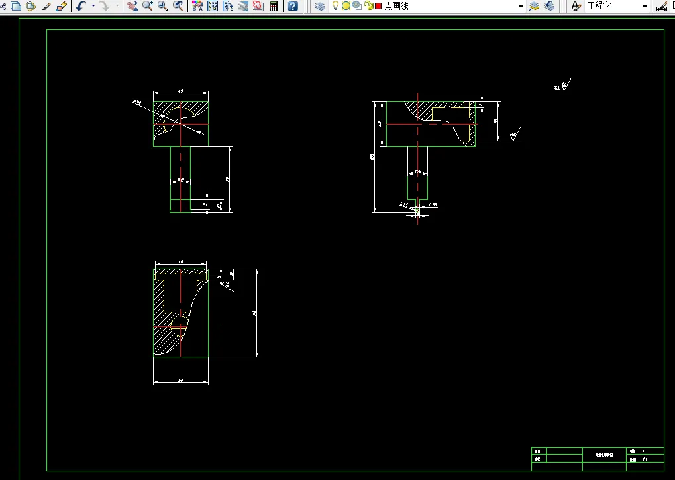Click the title block name cell
The height and width of the screenshot is (480, 675).
[604, 455]
